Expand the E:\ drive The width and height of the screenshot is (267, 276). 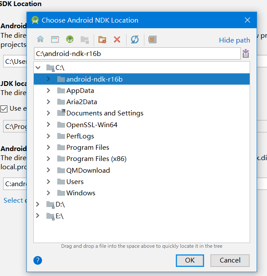[38, 215]
